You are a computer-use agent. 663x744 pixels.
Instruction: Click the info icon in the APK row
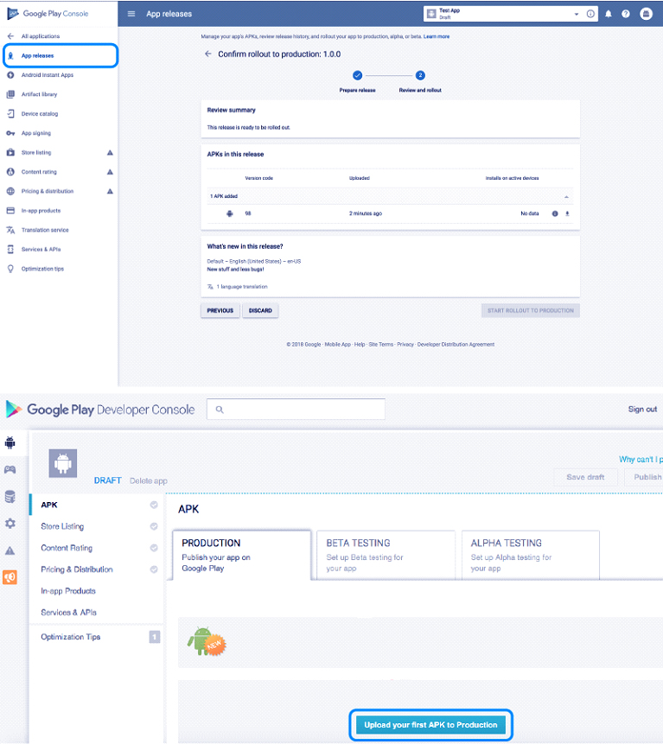click(x=555, y=213)
